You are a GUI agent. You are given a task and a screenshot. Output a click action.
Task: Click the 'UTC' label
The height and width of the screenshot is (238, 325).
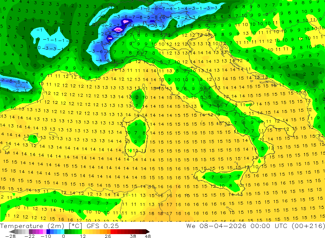pos(282,226)
